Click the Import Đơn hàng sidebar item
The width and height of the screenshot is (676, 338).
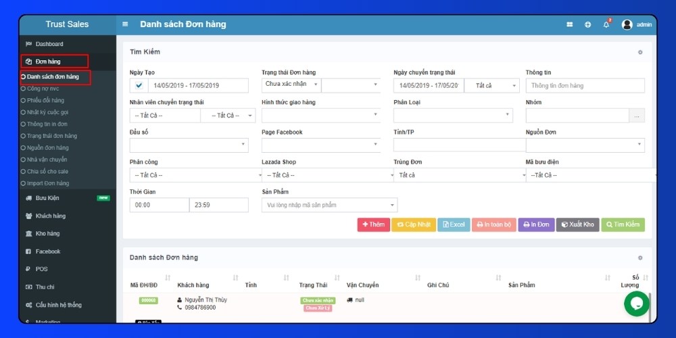click(x=45, y=183)
